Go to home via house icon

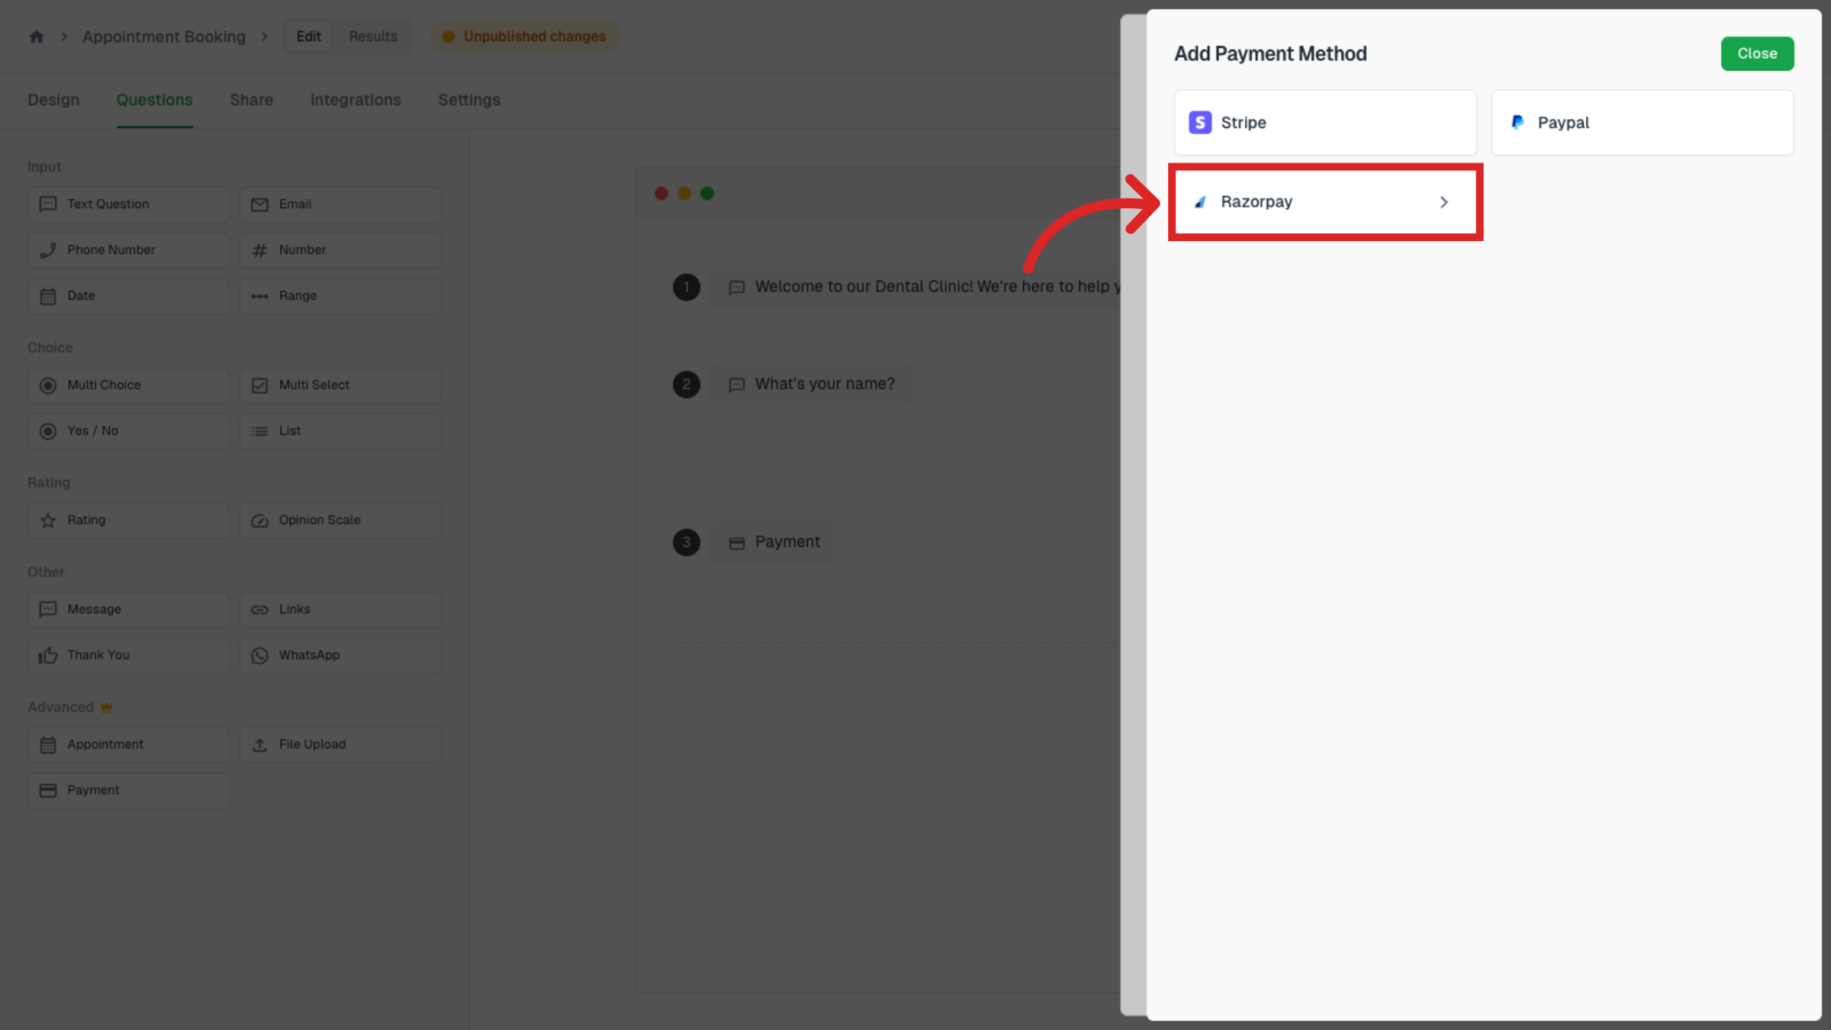click(x=37, y=37)
